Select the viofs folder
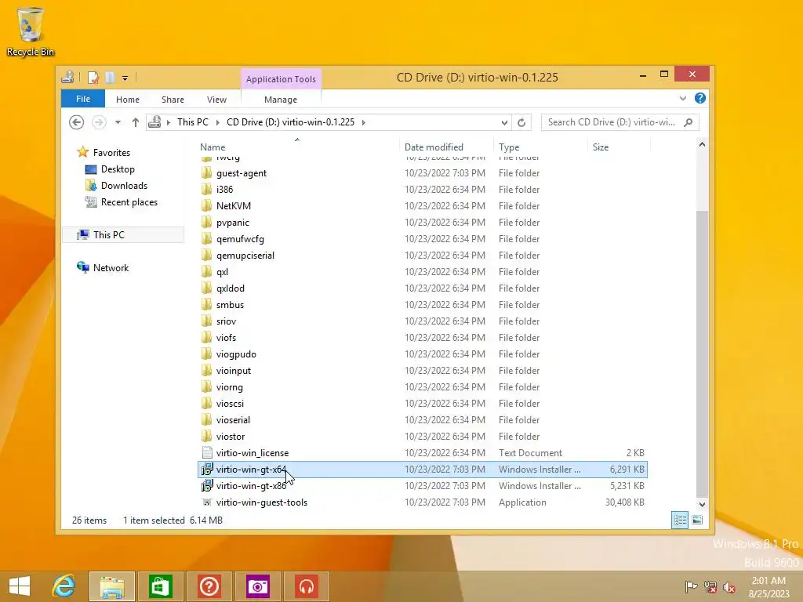The image size is (803, 602). (226, 337)
